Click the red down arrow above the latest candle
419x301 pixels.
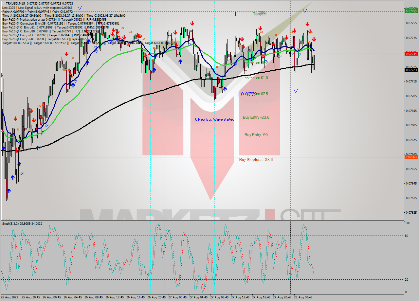coord(314,40)
